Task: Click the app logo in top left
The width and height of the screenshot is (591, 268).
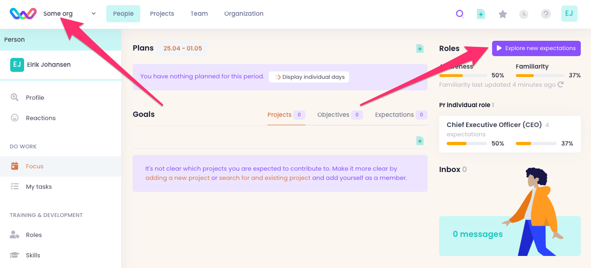Action: point(23,14)
